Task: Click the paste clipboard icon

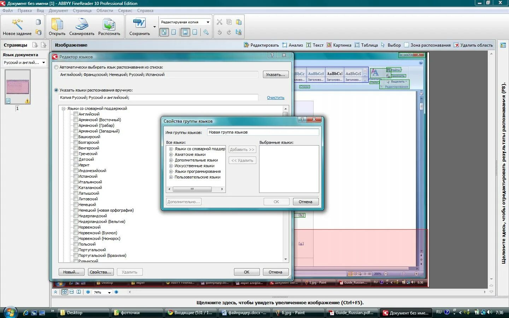Action: coord(239,22)
